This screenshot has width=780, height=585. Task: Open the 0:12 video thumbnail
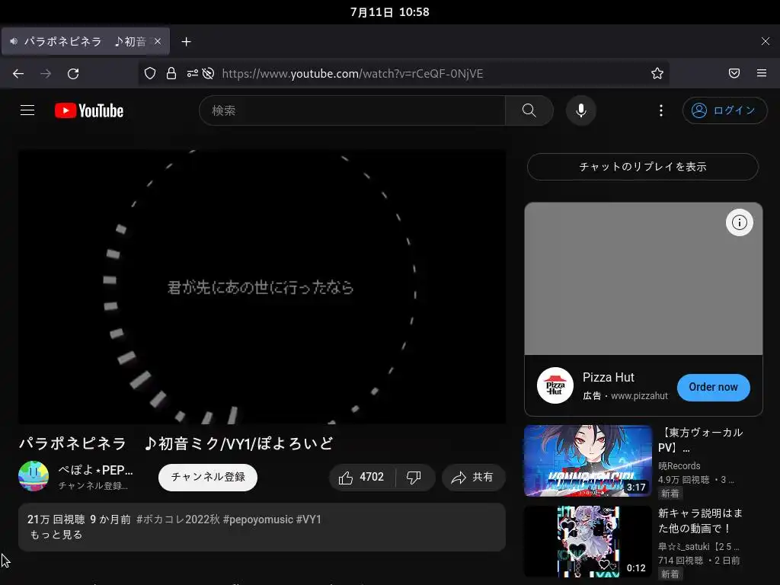coord(588,542)
